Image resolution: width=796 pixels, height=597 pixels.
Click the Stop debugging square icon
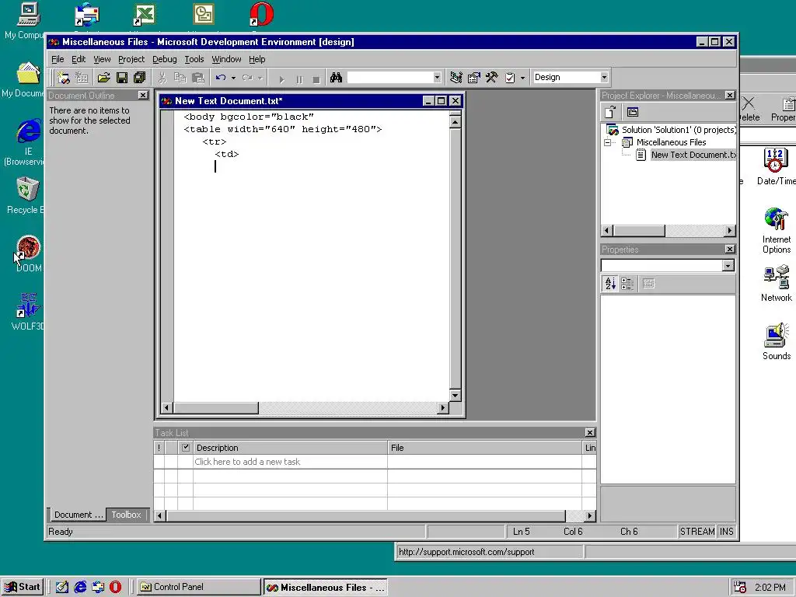point(316,79)
